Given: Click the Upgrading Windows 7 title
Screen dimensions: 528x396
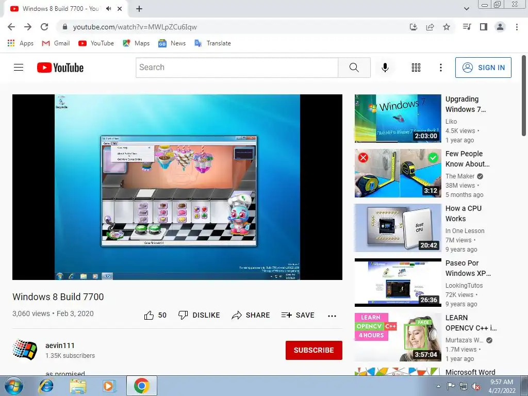Looking at the screenshot, I should point(466,104).
